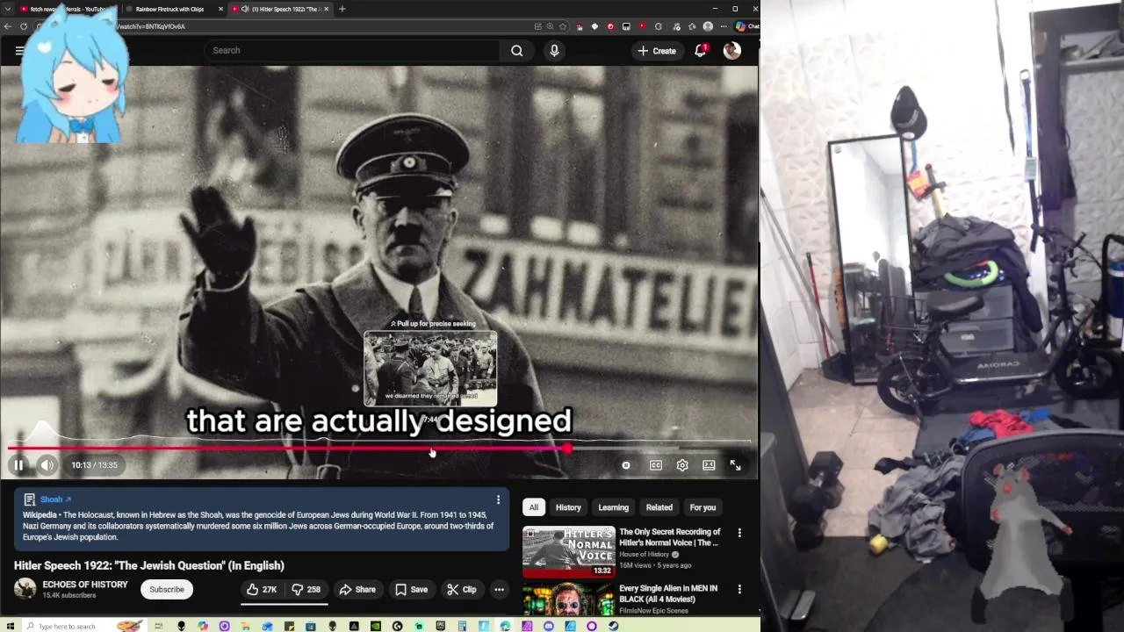The height and width of the screenshot is (632, 1124).
Task: Open the more options menu on the Shoah info panel
Action: 498,499
